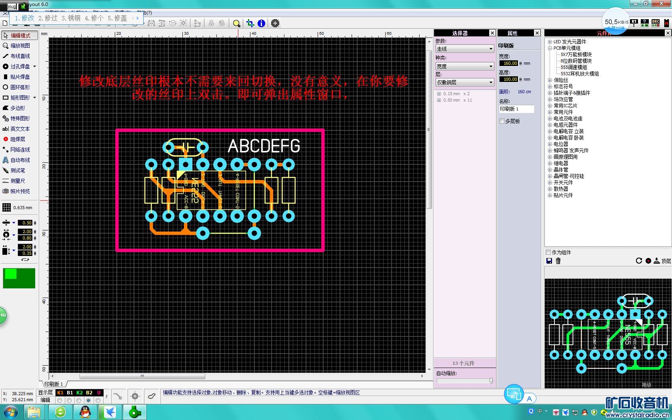Check the 作为组件 checkbox
Image resolution: width=672 pixels, height=420 pixels.
coord(548,252)
